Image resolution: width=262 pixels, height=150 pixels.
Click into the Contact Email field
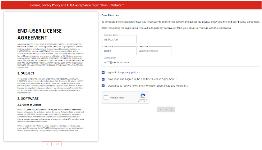tap(181, 62)
